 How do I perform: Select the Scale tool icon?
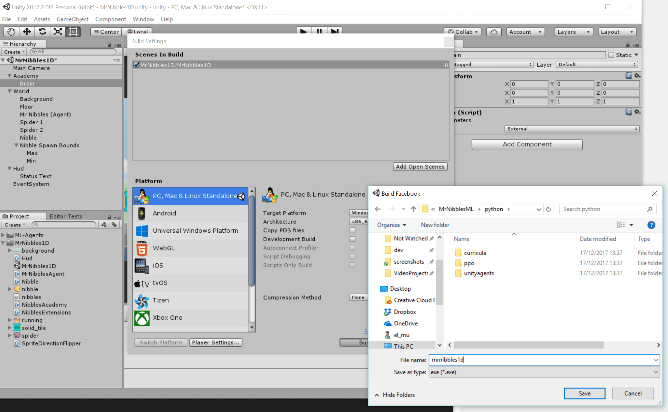pyautogui.click(x=58, y=32)
